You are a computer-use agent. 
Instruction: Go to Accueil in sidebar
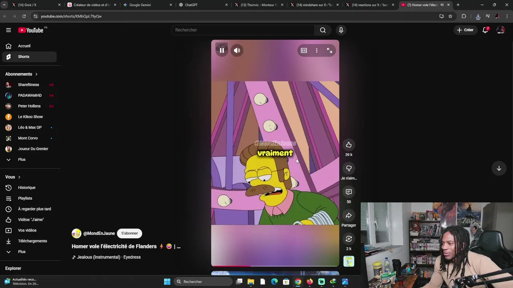tap(29, 46)
